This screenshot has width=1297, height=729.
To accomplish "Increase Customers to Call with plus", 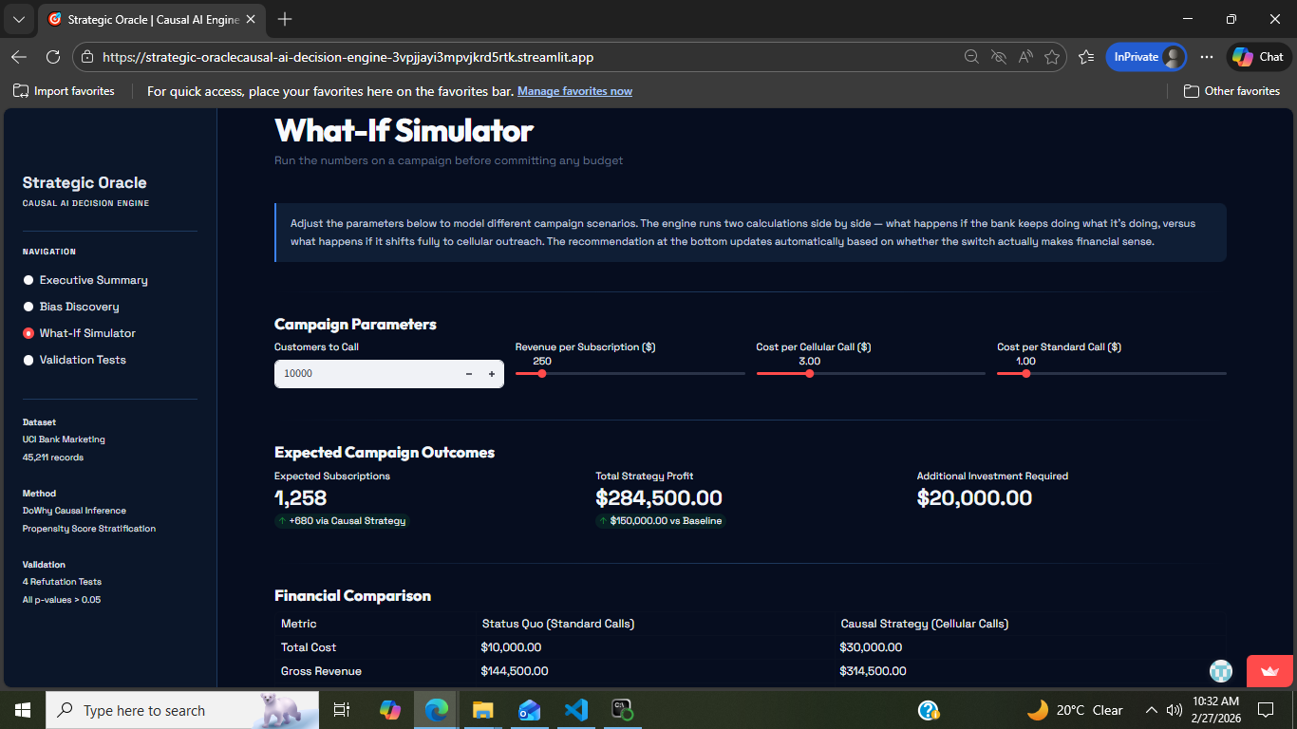I will pyautogui.click(x=492, y=374).
